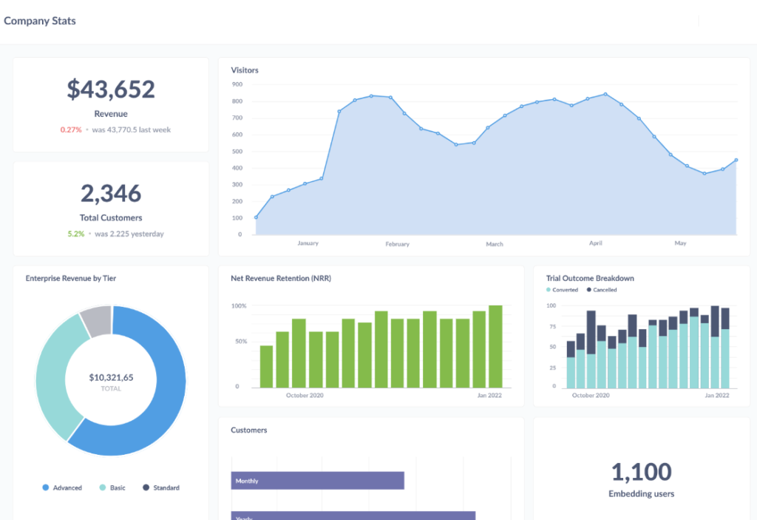Click the 1,100 embedding users number
This screenshot has width=757, height=520.
point(641,472)
